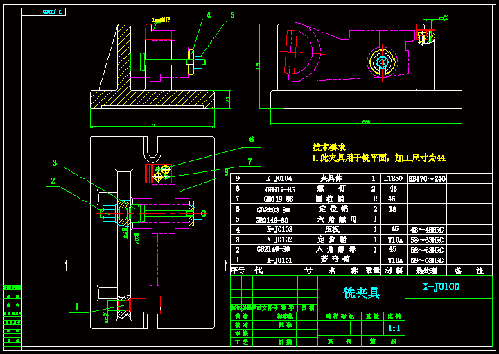Image resolution: width=499 pixels, height=354 pixels.
Task: Click part name 菱形销
Action: (335, 259)
